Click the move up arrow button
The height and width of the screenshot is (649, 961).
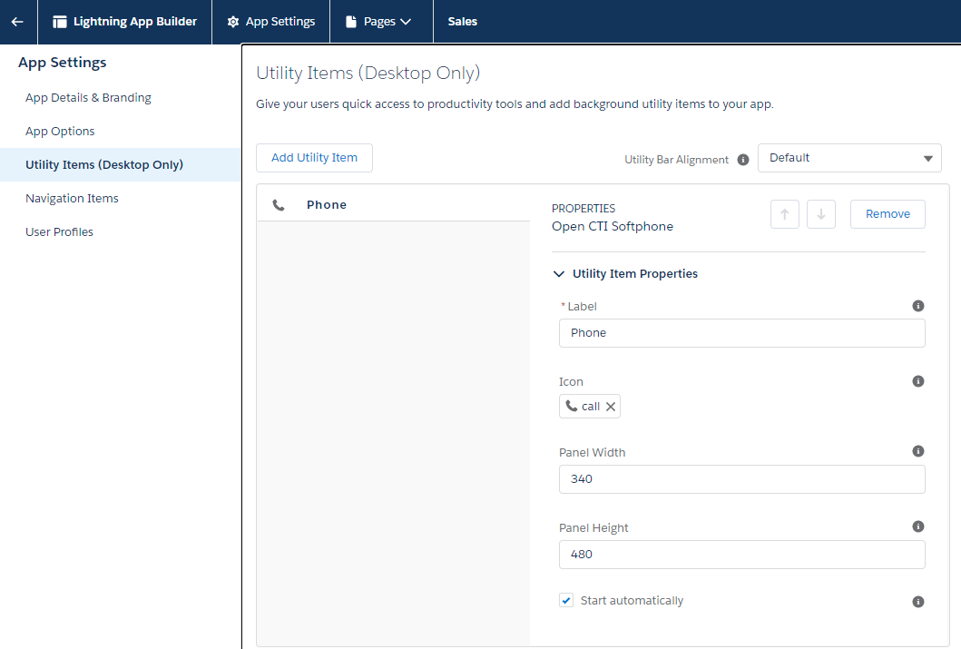[784, 214]
